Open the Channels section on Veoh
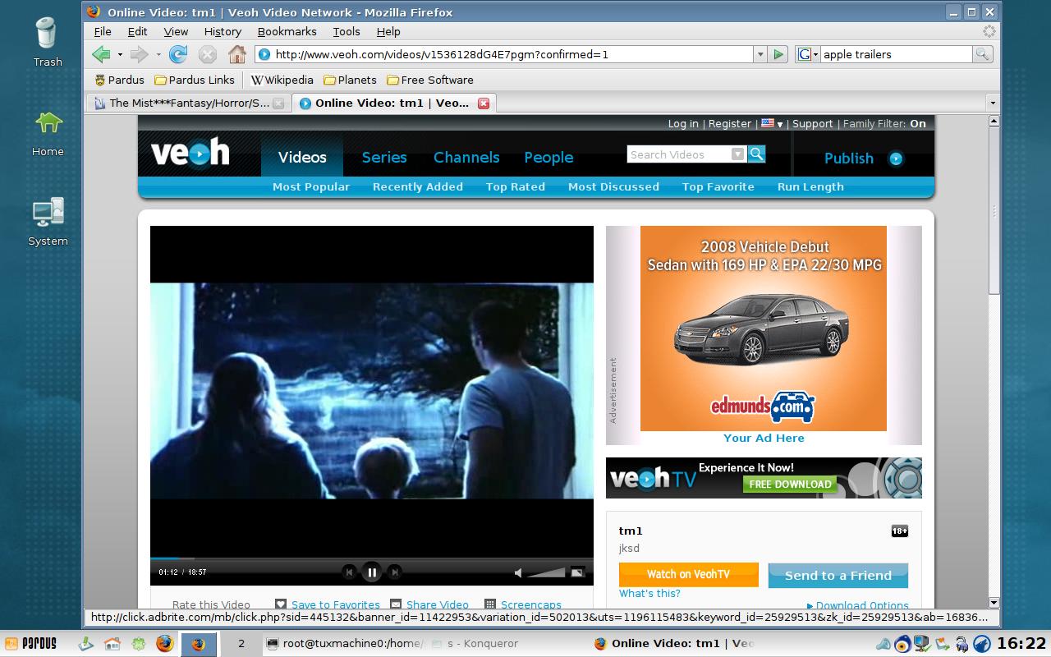Screen dimensions: 1051x657 click(x=466, y=157)
